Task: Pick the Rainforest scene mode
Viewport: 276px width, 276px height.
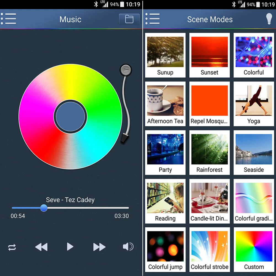Action: (x=209, y=152)
